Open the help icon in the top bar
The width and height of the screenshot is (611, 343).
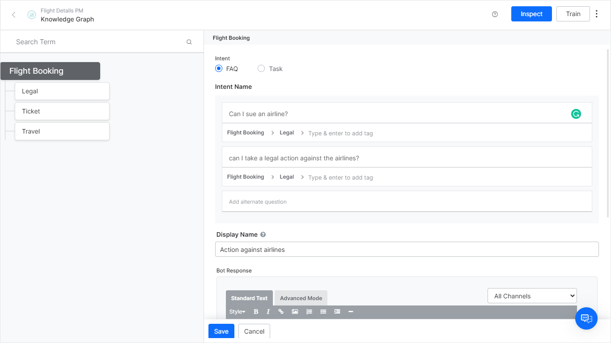(x=495, y=14)
